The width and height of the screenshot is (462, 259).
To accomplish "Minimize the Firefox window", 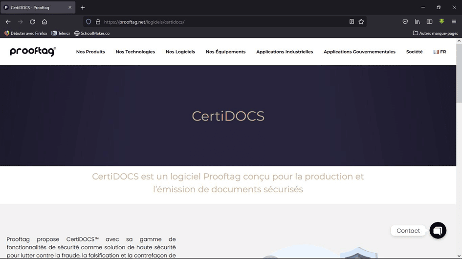I will [x=423, y=7].
